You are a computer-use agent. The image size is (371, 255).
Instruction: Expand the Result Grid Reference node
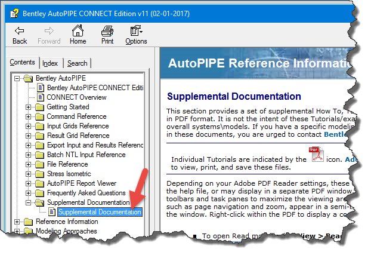pyautogui.click(x=28, y=136)
